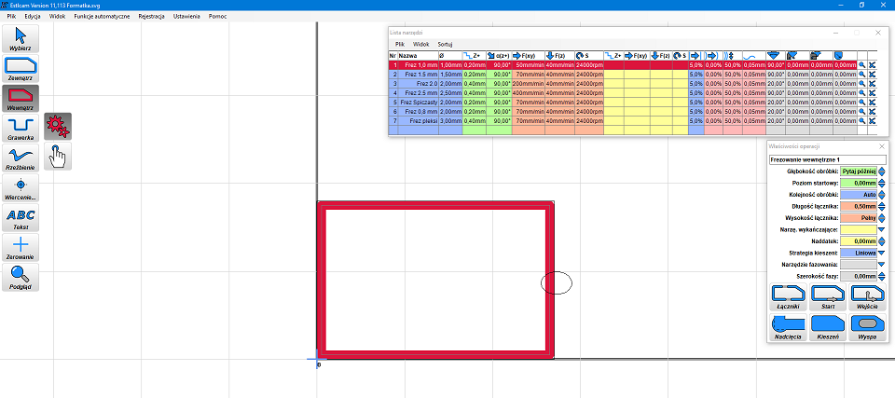Screen dimensions: 895x398
Task: Click delete icon in Frez 1,0 mm row
Action: pyautogui.click(x=873, y=65)
